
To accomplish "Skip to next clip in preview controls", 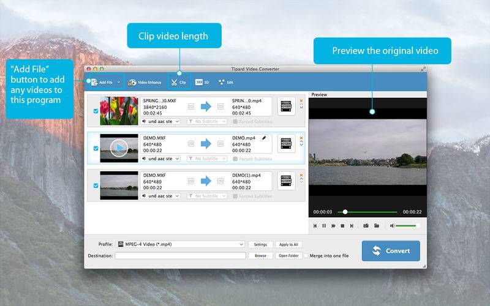I will pos(352,226).
